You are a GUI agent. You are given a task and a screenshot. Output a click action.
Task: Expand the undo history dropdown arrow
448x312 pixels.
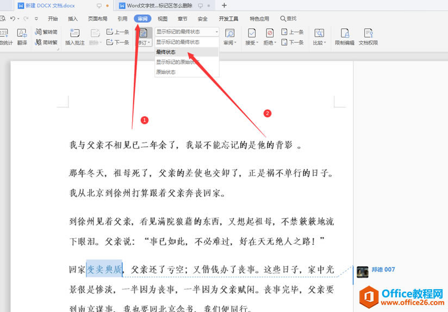click(x=18, y=19)
